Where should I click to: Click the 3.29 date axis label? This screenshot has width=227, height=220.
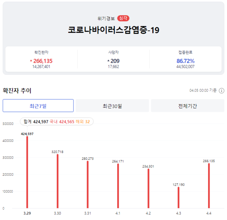[x=27, y=213]
